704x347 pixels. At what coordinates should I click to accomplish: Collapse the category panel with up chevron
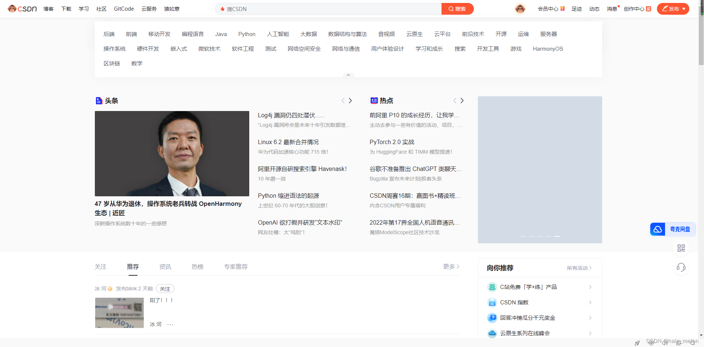pos(348,75)
